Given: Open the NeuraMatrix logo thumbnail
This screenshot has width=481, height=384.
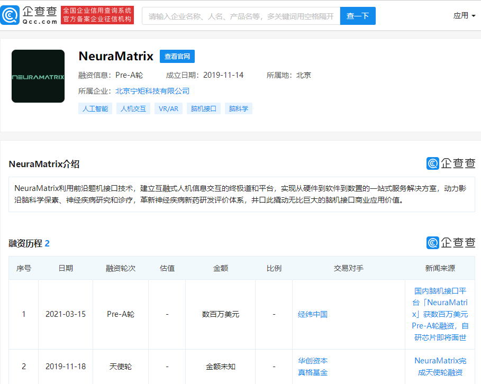Looking at the screenshot, I should pyautogui.click(x=38, y=76).
